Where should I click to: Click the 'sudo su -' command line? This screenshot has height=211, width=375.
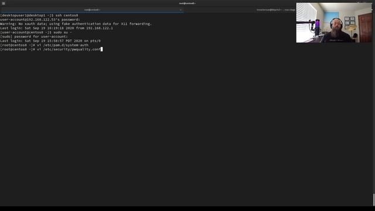(x=36, y=32)
